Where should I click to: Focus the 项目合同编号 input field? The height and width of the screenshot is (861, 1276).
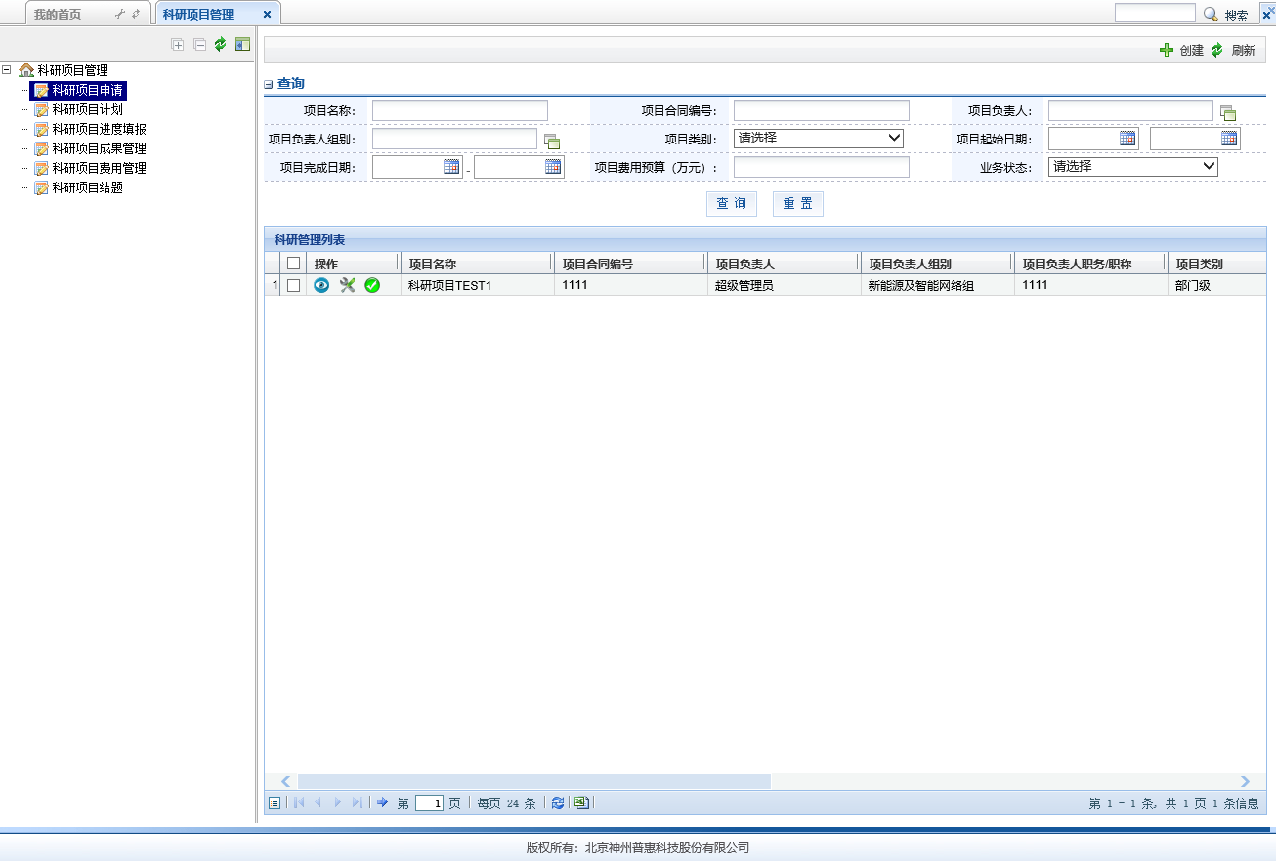(822, 110)
